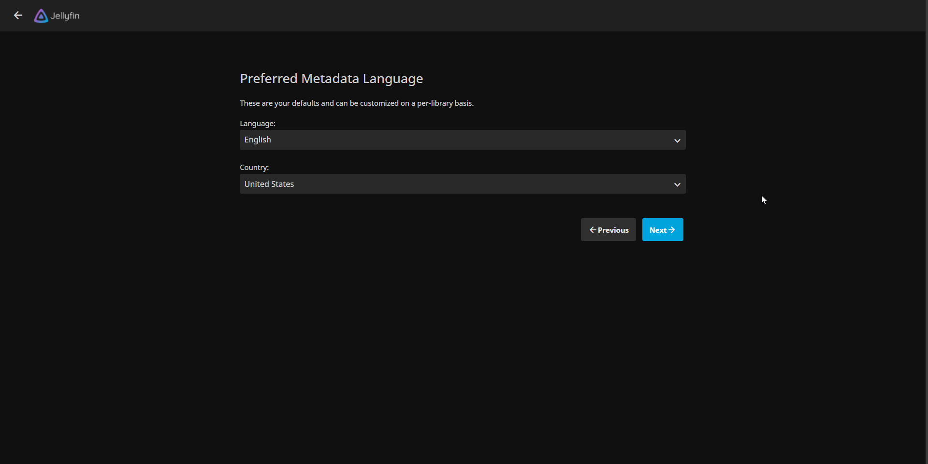Click the Jellyfin logo in the header
This screenshot has height=464, width=928.
[x=57, y=16]
